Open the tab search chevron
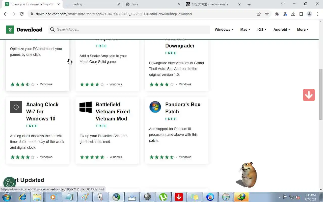This screenshot has width=323, height=202. tap(282, 4)
